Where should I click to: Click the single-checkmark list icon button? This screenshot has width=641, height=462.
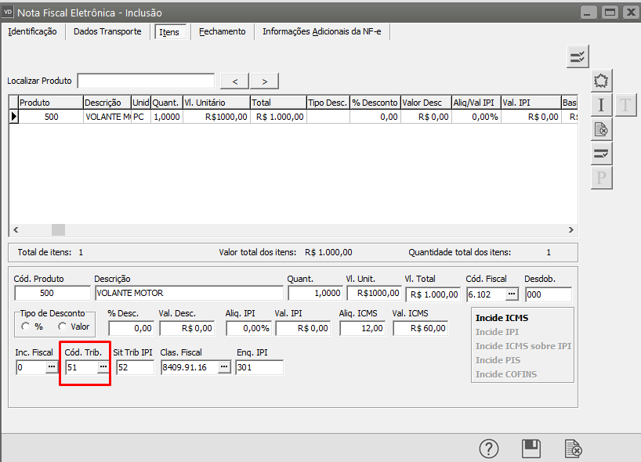(x=601, y=153)
